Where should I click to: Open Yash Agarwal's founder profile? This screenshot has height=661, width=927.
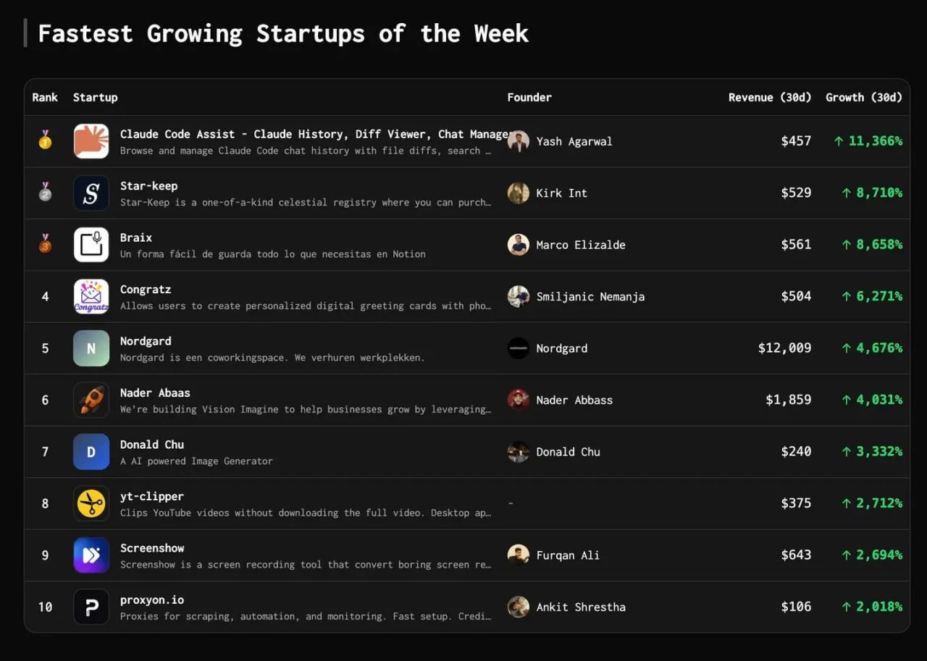[574, 141]
